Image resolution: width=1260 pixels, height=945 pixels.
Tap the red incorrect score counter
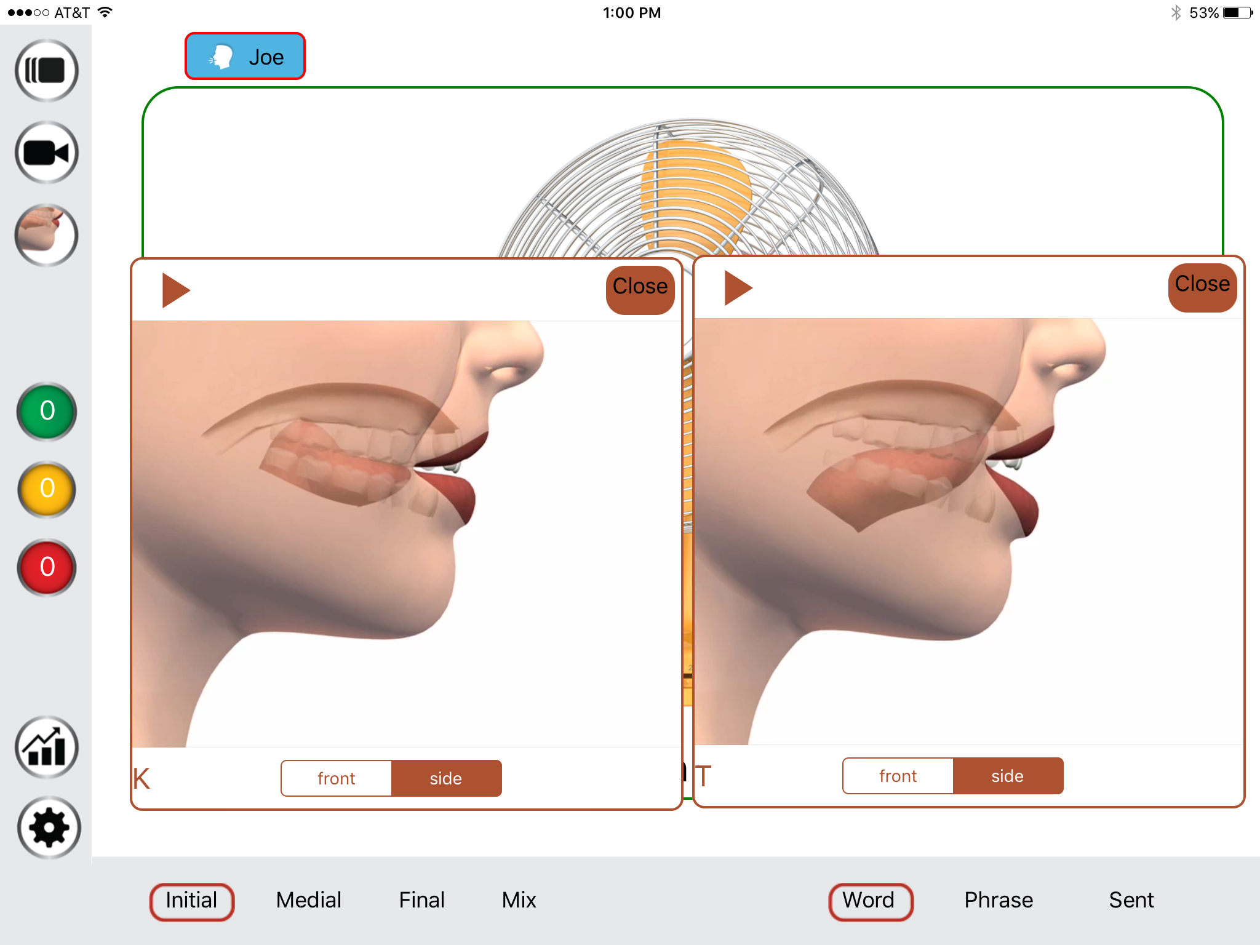tap(47, 567)
